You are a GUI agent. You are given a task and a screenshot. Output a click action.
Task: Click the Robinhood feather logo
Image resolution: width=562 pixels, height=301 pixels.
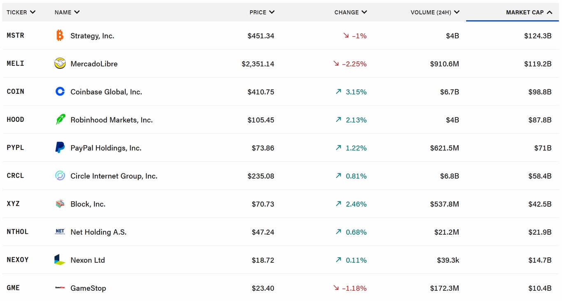click(x=60, y=120)
